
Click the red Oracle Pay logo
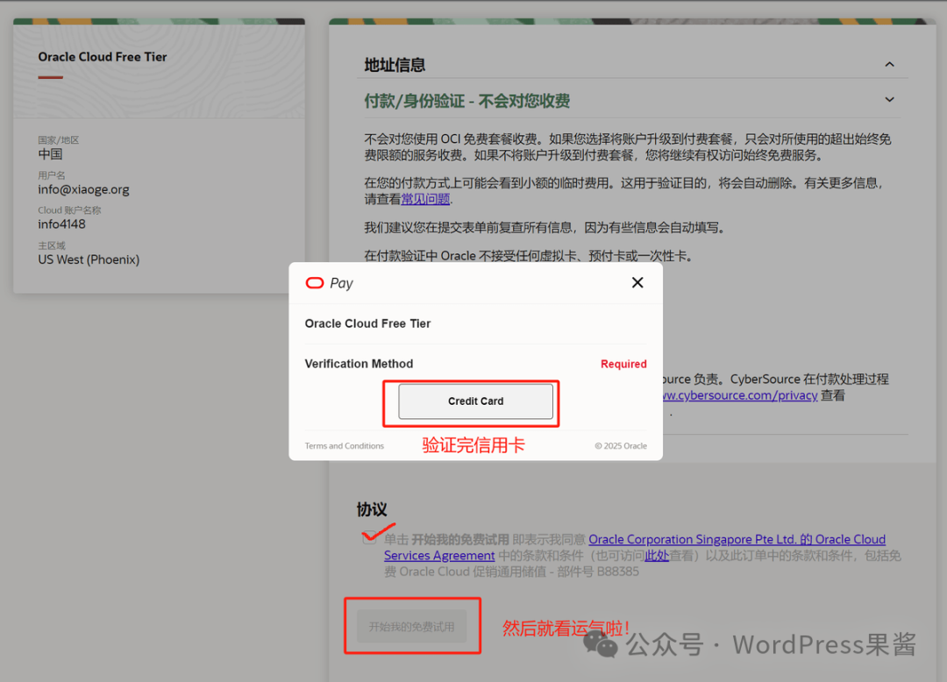pyautogui.click(x=316, y=282)
